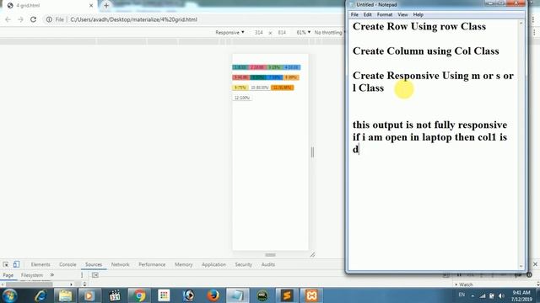Open Notepad Help menu
The height and width of the screenshot is (303, 540).
pyautogui.click(x=418, y=15)
